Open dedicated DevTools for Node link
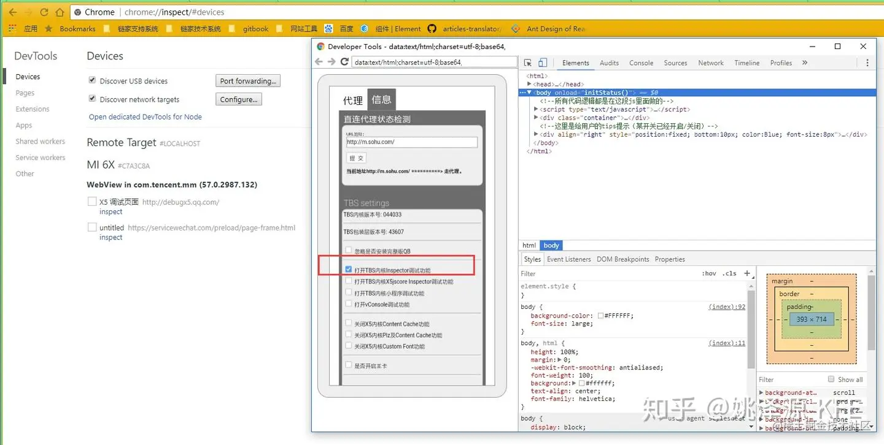 [145, 116]
